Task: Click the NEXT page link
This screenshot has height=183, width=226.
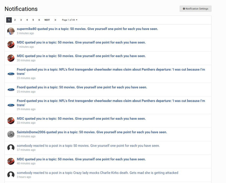Action: click(x=47, y=20)
